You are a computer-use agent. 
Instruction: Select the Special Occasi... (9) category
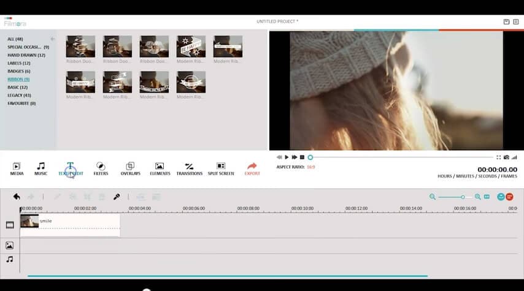(x=28, y=47)
